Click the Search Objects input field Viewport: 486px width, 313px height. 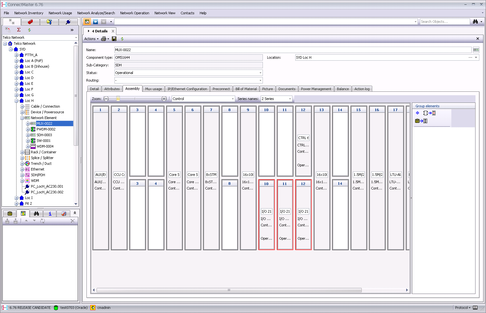pyautogui.click(x=445, y=22)
